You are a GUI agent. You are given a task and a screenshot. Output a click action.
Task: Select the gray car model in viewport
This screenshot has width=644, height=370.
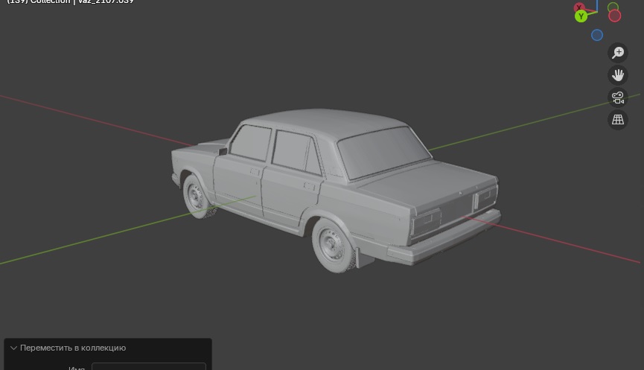[x=335, y=189]
